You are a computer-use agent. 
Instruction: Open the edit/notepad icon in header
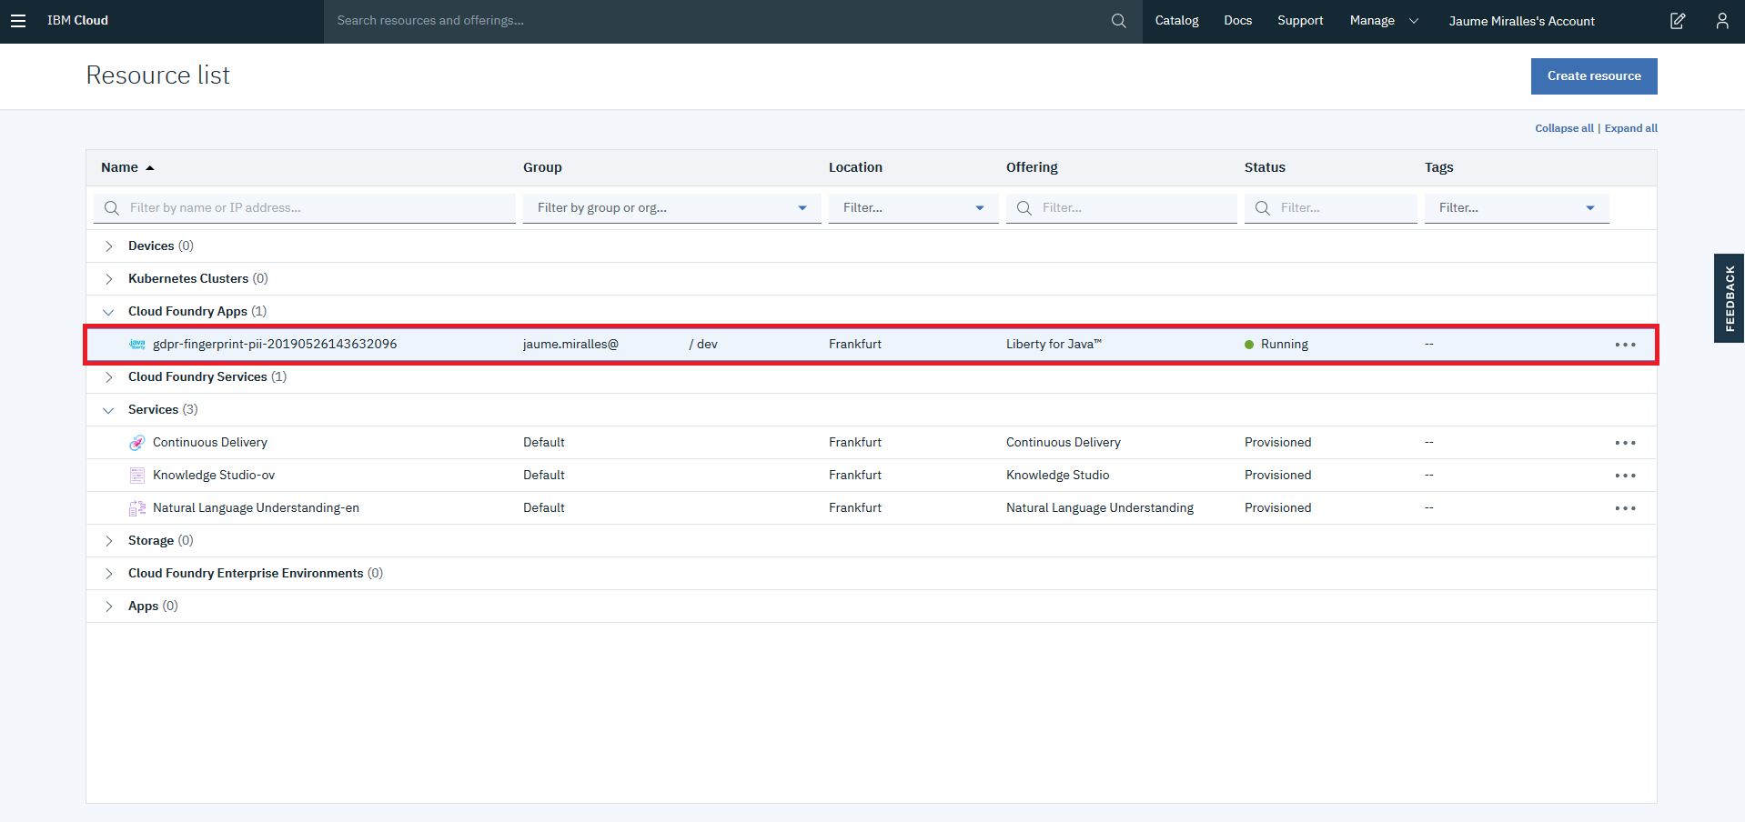(1678, 21)
